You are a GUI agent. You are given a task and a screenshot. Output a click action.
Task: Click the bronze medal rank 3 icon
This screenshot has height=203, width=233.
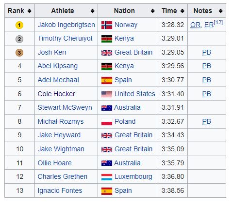[19, 53]
